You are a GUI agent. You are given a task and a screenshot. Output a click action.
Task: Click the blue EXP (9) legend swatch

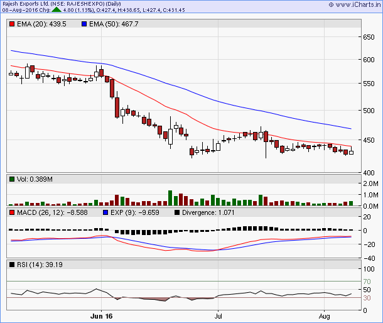click(x=105, y=212)
